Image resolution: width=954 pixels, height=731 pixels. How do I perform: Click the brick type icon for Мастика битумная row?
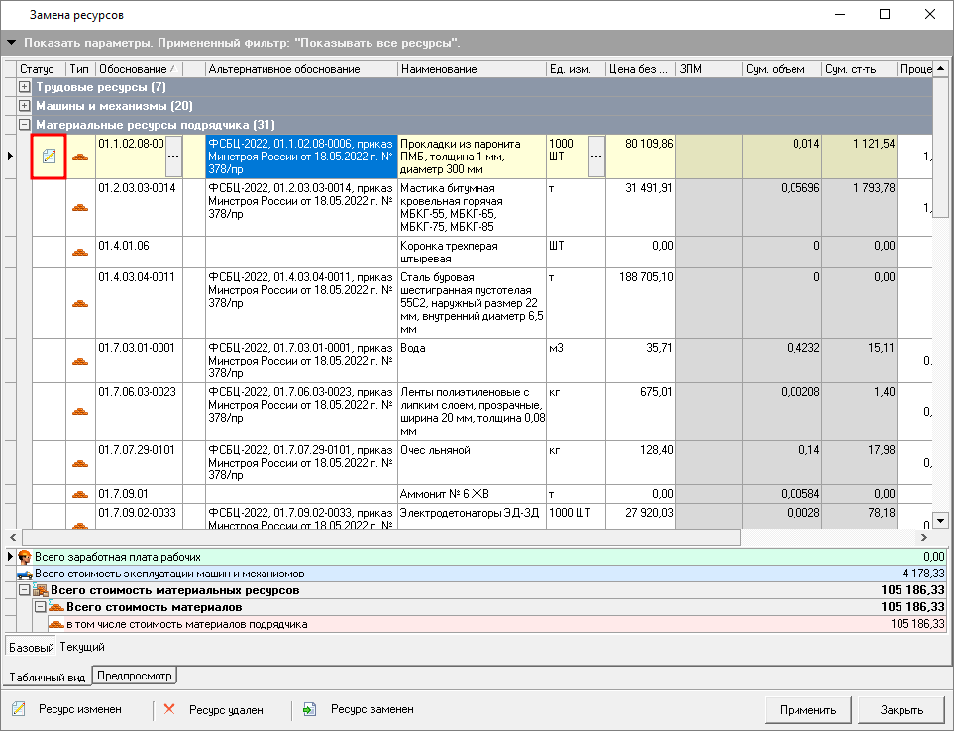pyautogui.click(x=80, y=207)
